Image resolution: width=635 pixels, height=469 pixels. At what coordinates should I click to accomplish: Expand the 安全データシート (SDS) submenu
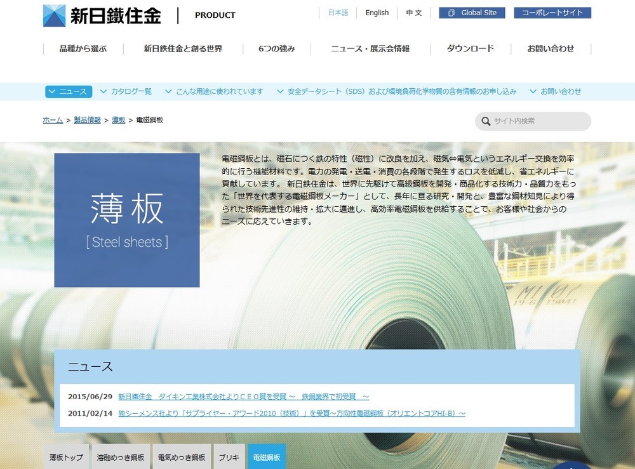point(280,91)
